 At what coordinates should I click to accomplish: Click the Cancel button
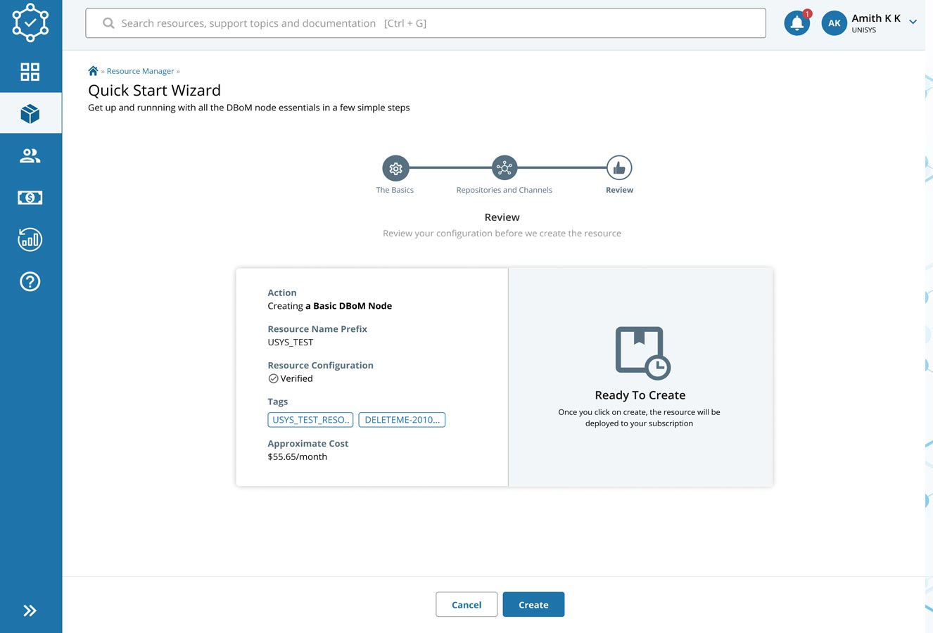467,605
